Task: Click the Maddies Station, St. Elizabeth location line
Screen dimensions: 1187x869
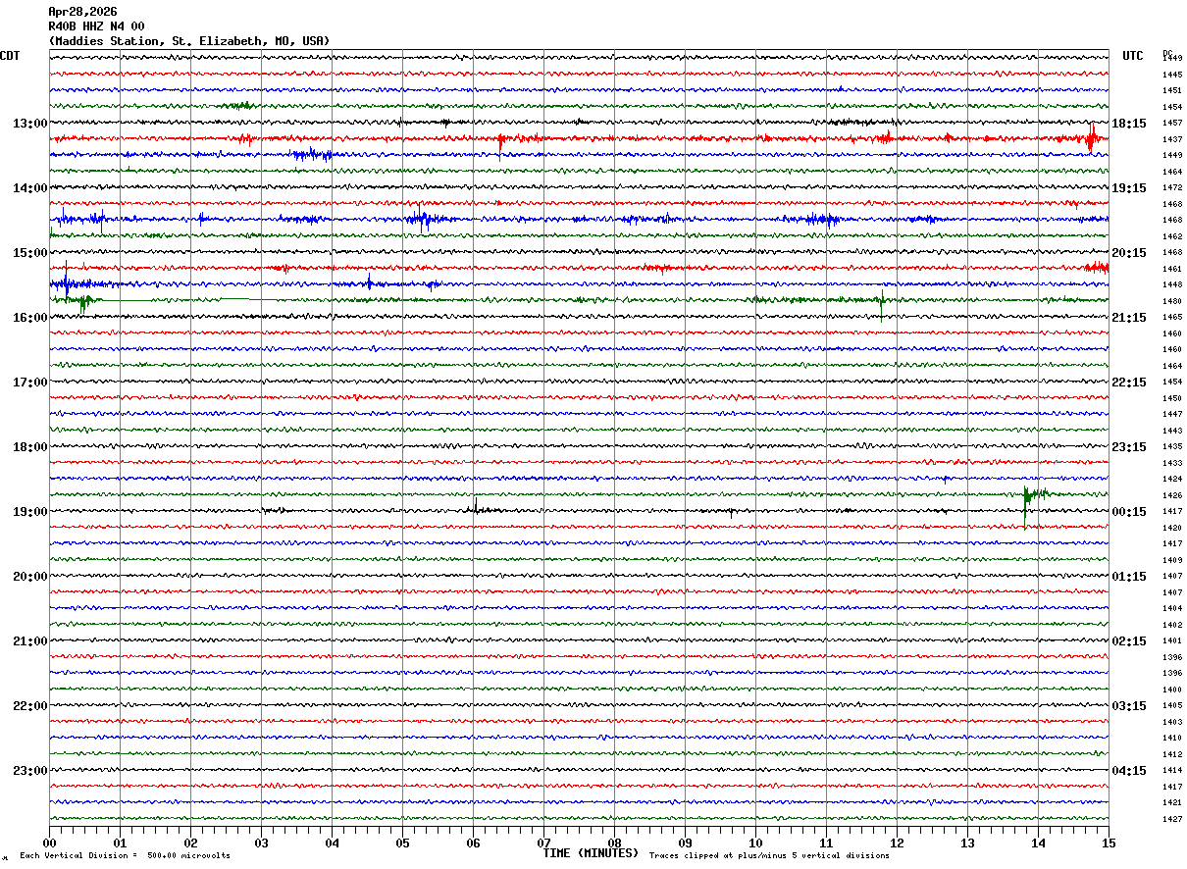Action: 189,41
